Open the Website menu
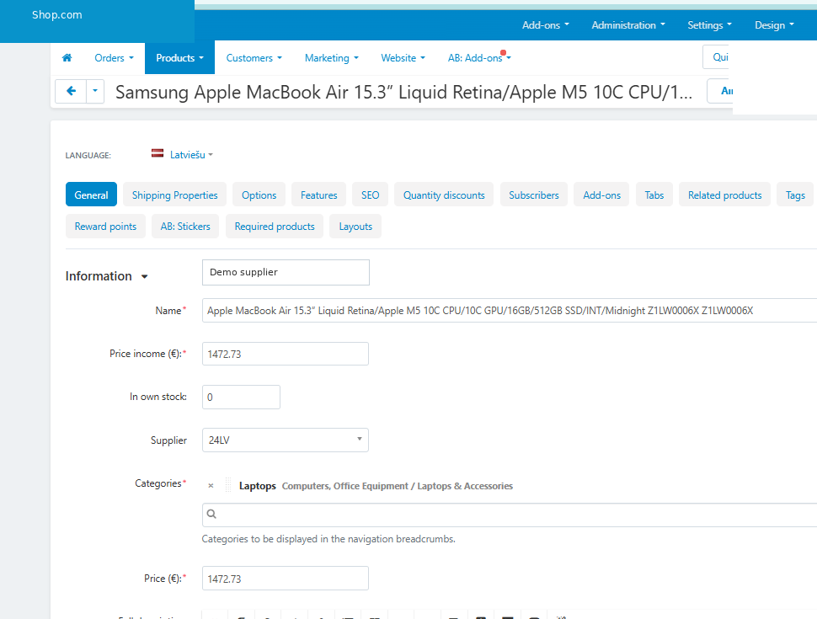 403,58
